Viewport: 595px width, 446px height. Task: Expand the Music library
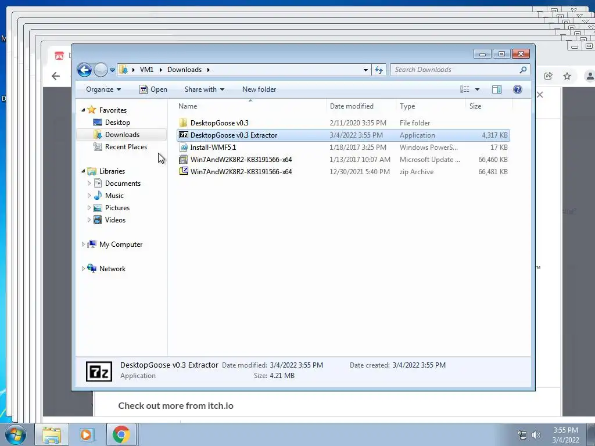[89, 196]
